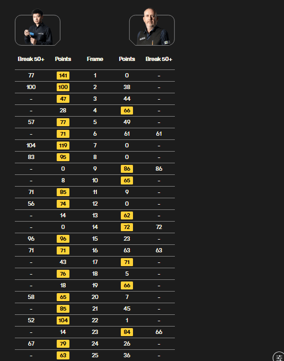Click the left player's portrait photo

pos(38,27)
